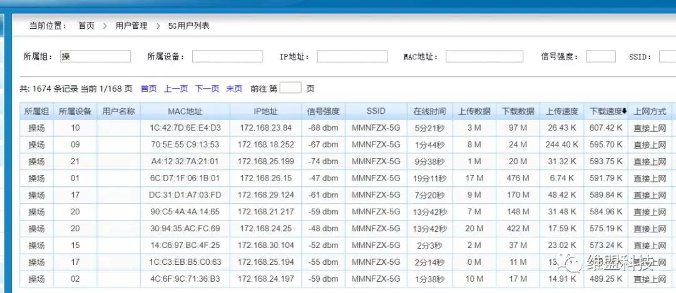Click the record count 共: 1674 条记录

tap(49, 89)
